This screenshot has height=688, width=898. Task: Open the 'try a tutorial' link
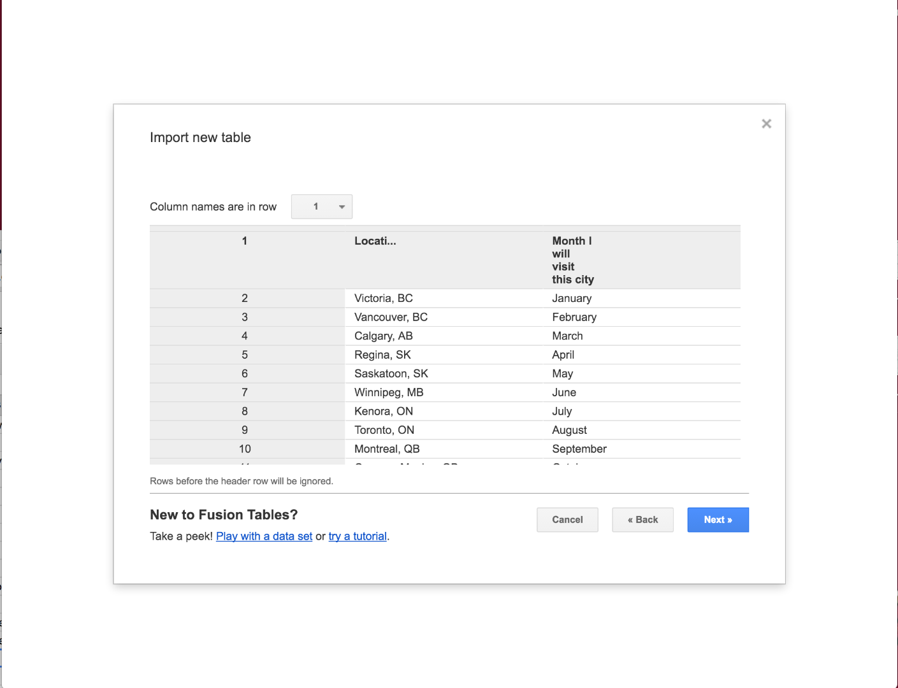358,536
